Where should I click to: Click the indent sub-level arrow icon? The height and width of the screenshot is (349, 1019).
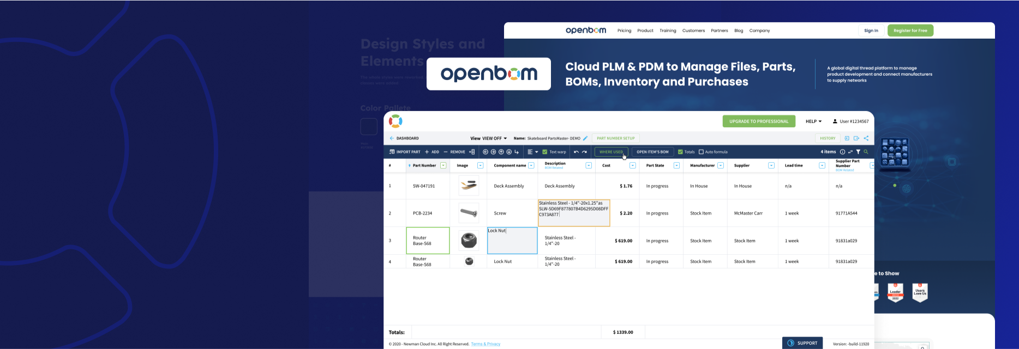[517, 152]
